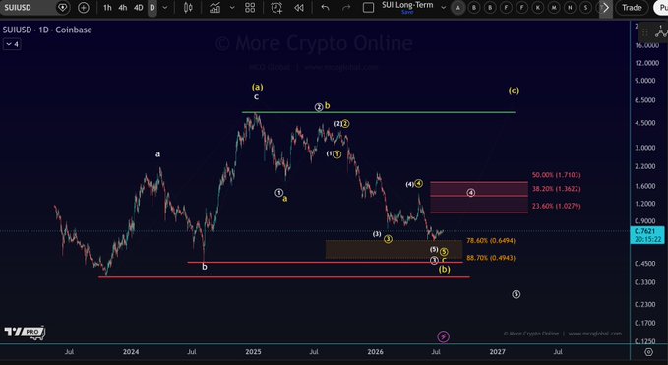Click the 2025 label on time axis
Screen dimensions: 668x365
tap(253, 352)
